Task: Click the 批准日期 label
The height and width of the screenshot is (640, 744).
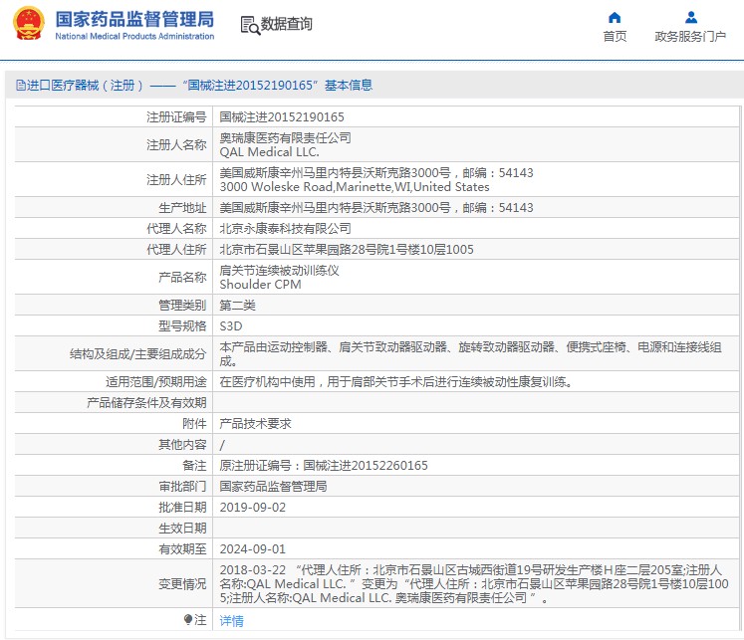Action: (x=182, y=508)
